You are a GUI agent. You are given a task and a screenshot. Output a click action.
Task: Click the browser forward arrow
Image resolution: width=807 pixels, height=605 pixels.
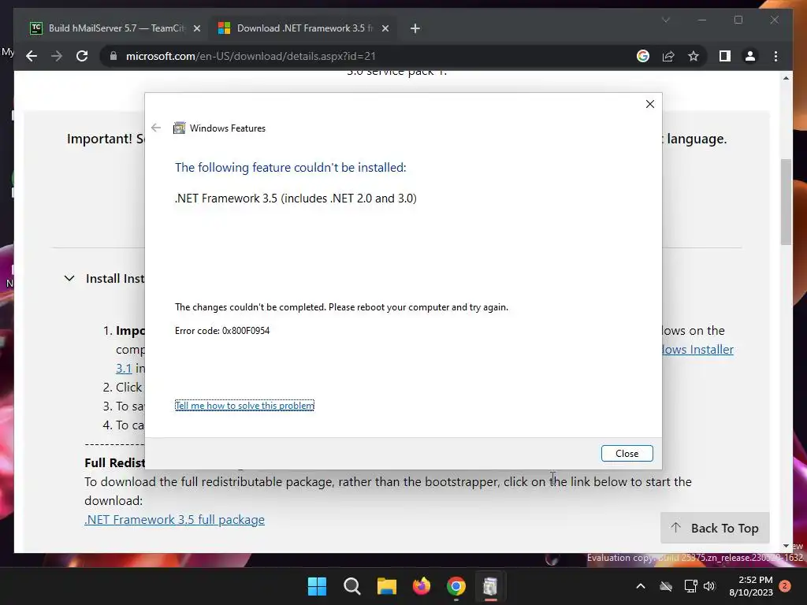pyautogui.click(x=57, y=56)
